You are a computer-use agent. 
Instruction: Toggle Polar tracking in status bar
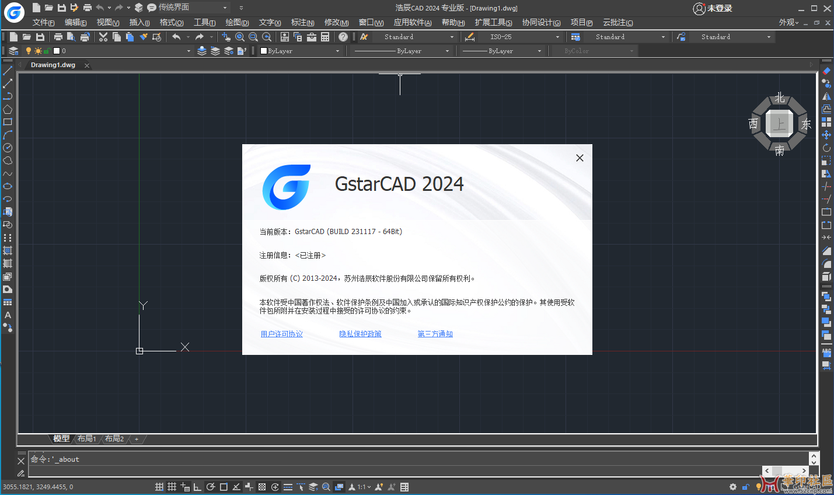211,487
